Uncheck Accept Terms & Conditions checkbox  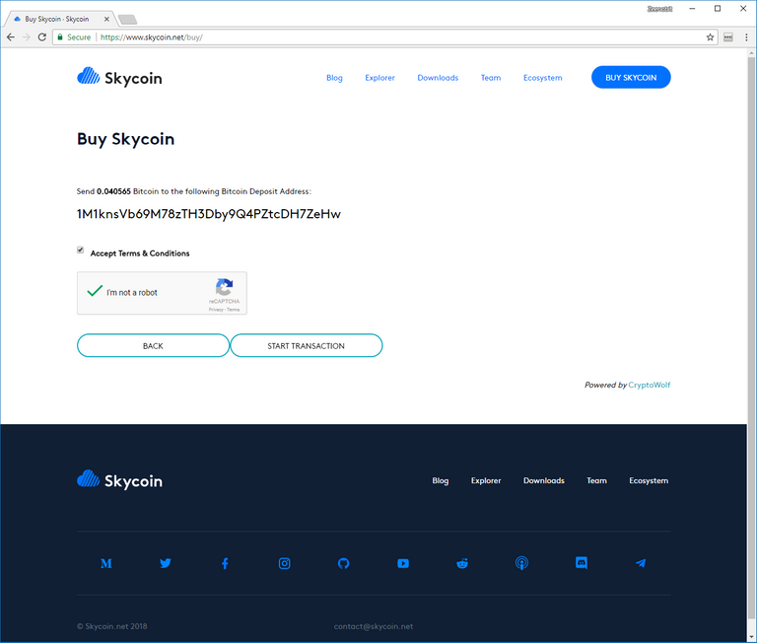80,250
